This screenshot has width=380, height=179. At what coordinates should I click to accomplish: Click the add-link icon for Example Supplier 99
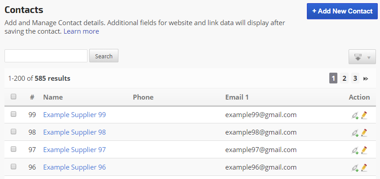[x=355, y=116]
